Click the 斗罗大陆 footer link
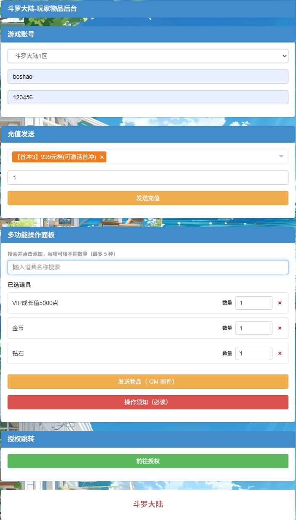This screenshot has width=296, height=520. pyautogui.click(x=148, y=504)
